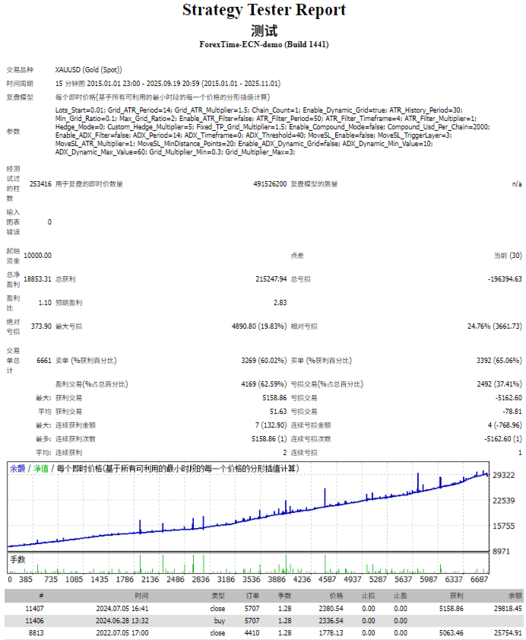Click the '相对亏损' label
This screenshot has width=526, height=640.
[304, 326]
